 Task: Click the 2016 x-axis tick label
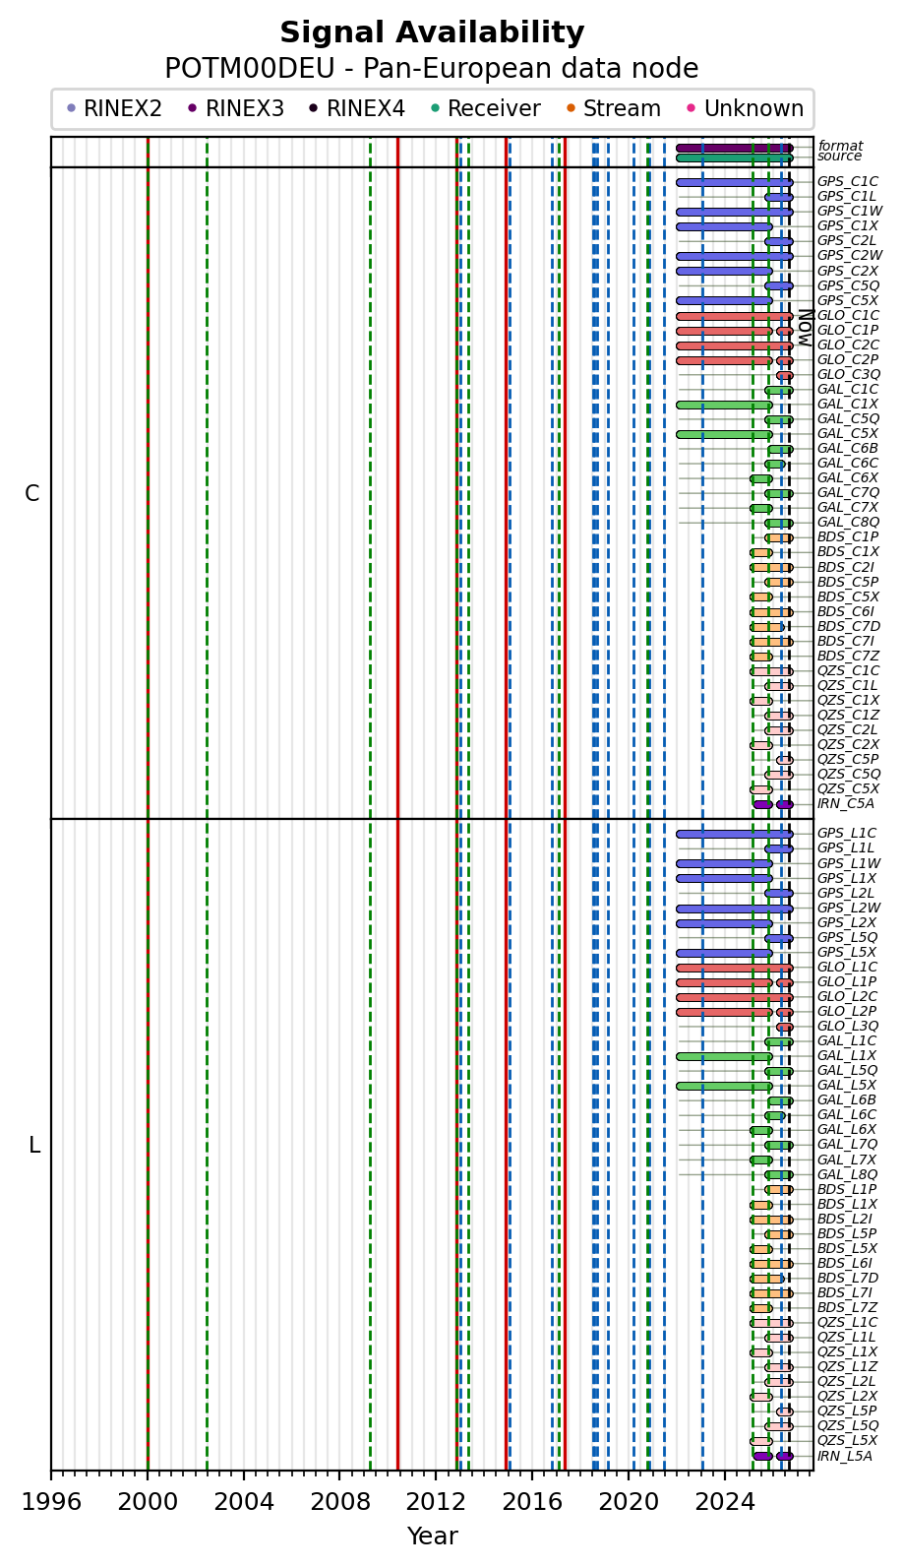pos(532,1503)
